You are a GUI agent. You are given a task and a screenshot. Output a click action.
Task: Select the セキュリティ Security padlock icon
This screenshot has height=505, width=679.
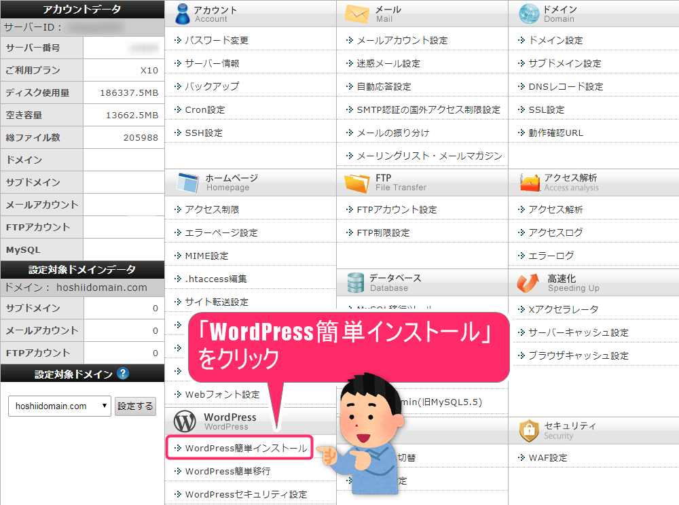530,430
